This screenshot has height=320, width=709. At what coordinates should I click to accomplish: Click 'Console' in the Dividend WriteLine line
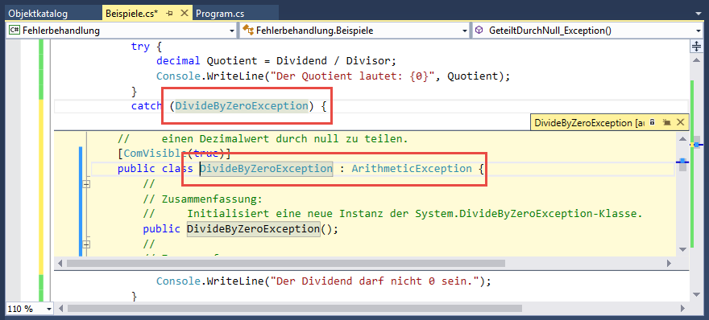tap(178, 281)
